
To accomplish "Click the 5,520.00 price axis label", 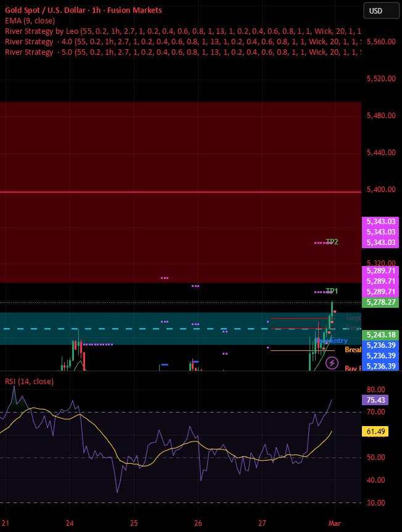I will (x=381, y=79).
